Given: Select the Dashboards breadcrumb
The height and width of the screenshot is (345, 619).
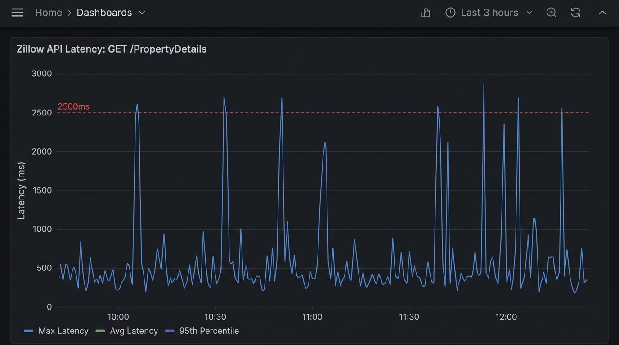Looking at the screenshot, I should [x=104, y=13].
